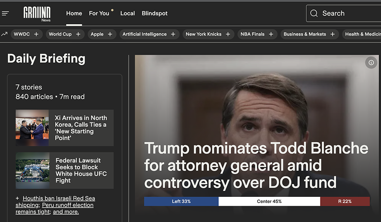
Task: Toggle follow on New York Knicks plus
Action: click(228, 34)
